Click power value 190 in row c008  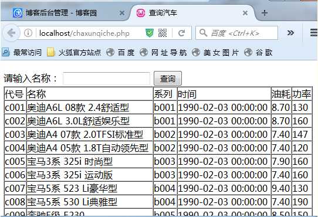(302, 202)
